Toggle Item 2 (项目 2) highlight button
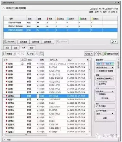 pos(109,64)
